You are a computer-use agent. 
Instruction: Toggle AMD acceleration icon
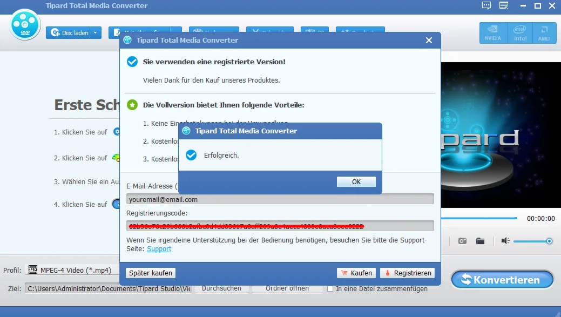[544, 33]
